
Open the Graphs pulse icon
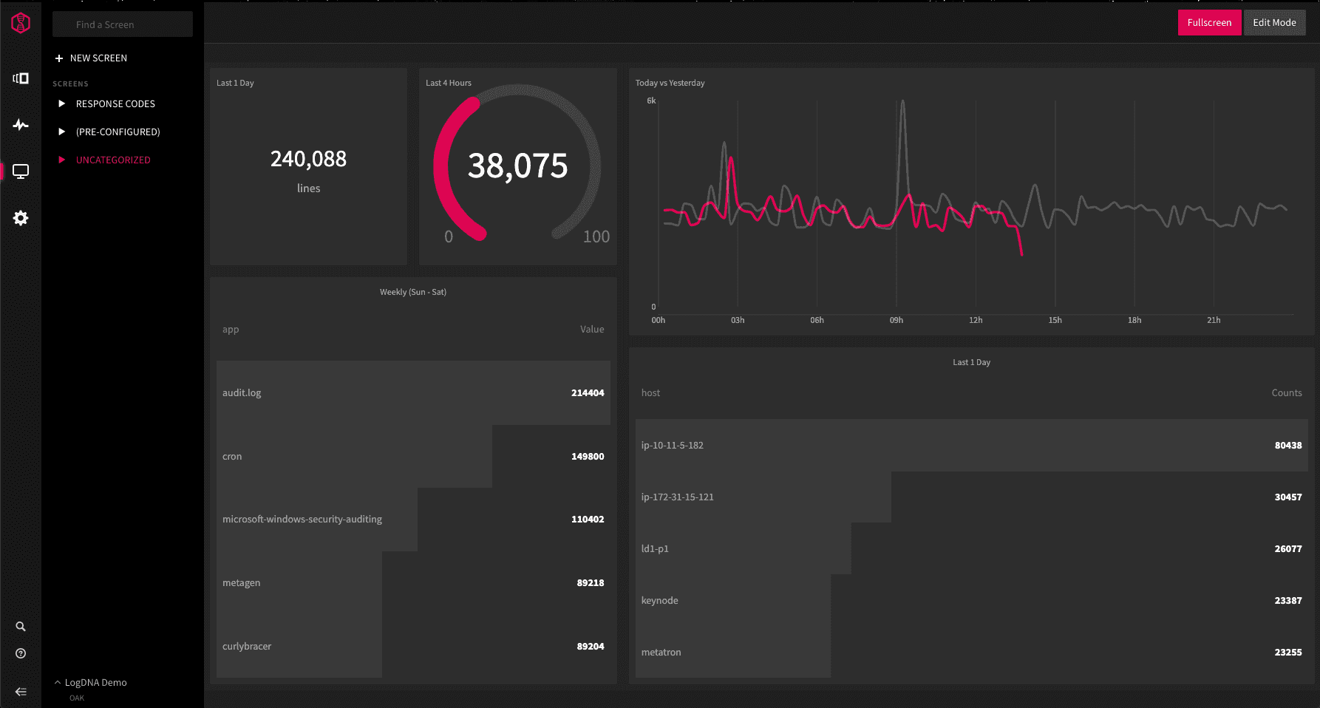tap(21, 125)
